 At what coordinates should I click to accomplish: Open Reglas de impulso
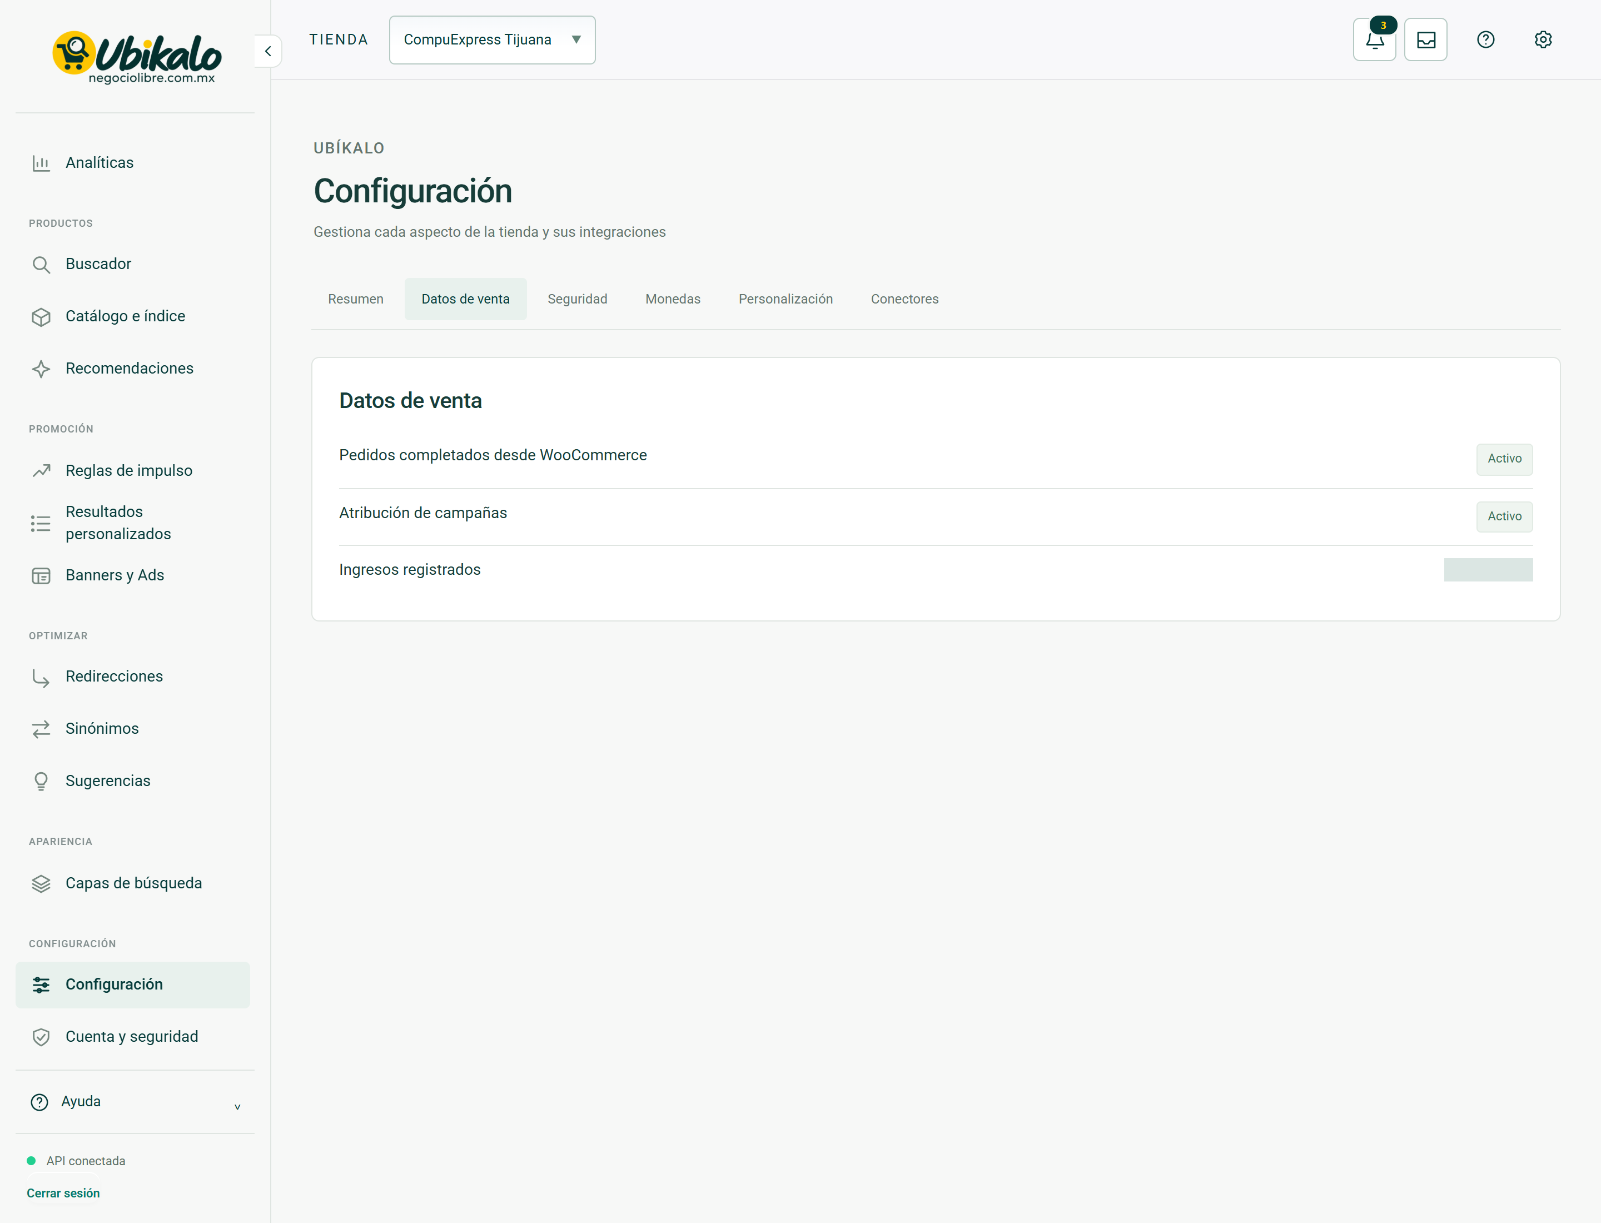pos(132,471)
